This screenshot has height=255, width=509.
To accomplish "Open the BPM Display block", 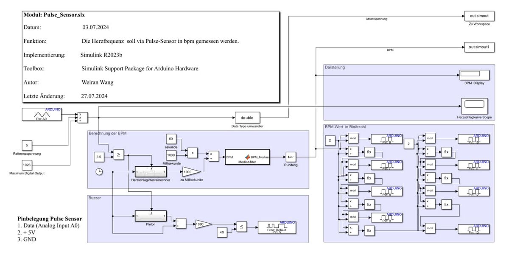I will click(x=474, y=75).
